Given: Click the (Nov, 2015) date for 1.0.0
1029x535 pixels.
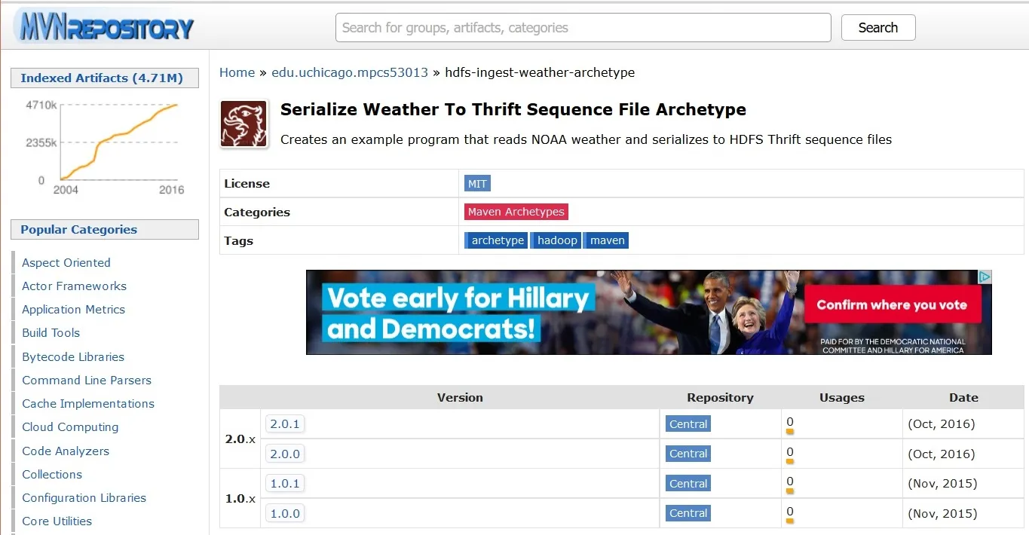Looking at the screenshot, I should [942, 513].
